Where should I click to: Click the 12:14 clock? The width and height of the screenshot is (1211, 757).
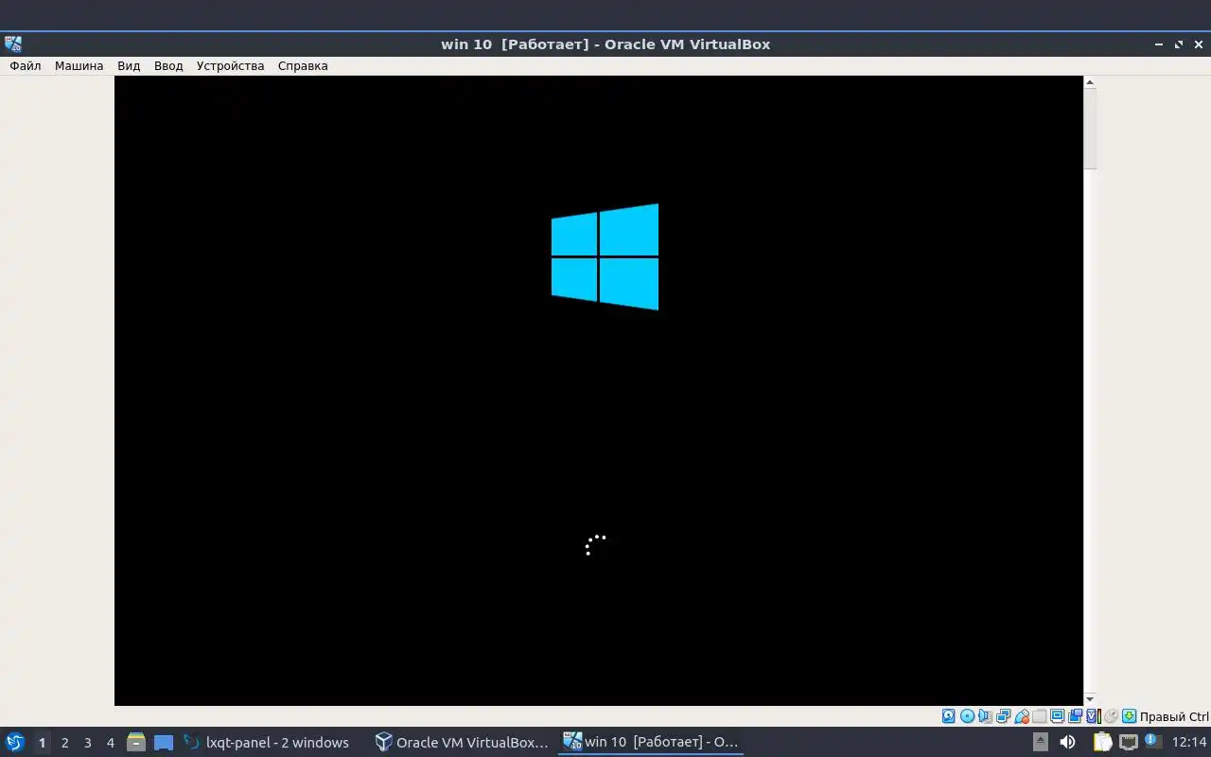[1189, 742]
